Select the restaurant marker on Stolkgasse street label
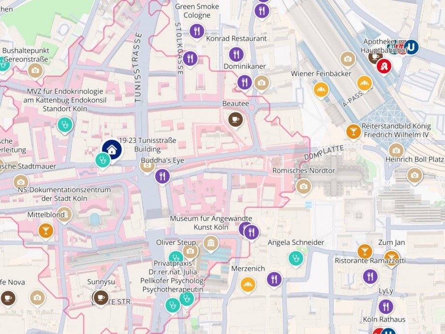The image size is (445, 334). click(x=190, y=58)
